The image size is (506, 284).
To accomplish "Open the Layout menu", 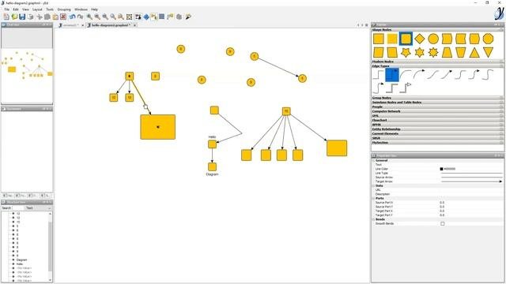I will click(x=37, y=9).
